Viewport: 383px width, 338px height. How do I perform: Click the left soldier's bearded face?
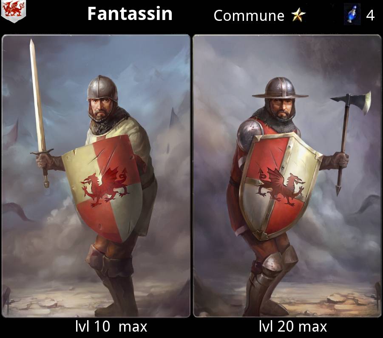[102, 109]
